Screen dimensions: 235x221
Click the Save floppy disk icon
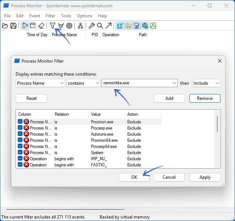(13, 26)
